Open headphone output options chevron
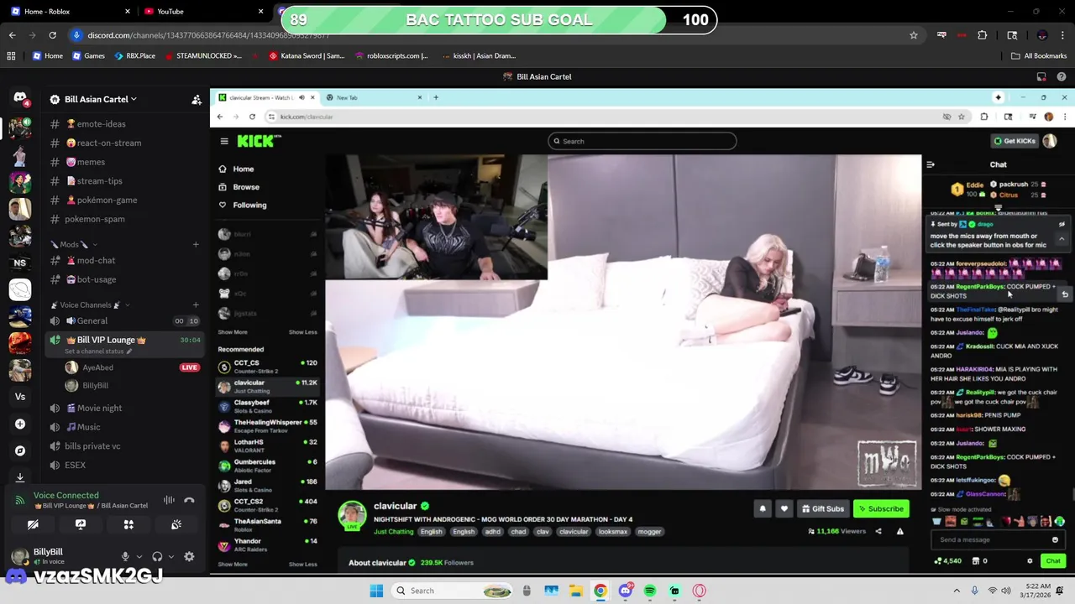Viewport: 1075px width, 604px height. (171, 556)
